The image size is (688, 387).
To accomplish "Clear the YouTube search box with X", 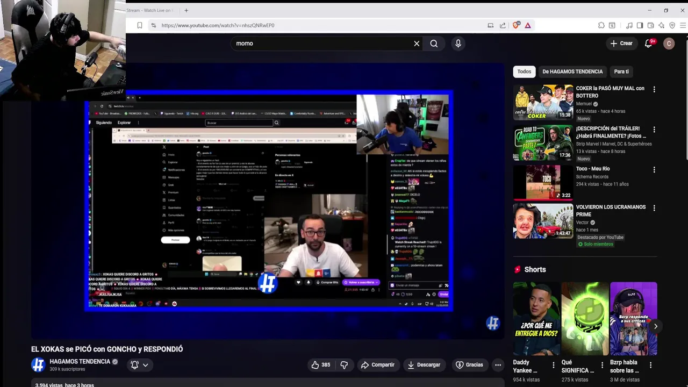I will click(417, 44).
